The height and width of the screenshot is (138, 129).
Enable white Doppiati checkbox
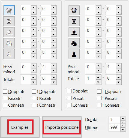[x=5, y=91]
